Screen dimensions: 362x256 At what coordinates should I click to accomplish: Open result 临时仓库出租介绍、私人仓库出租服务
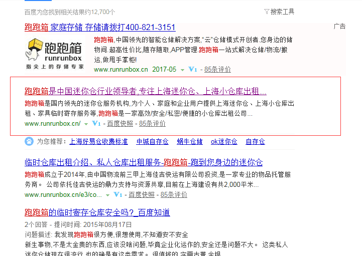(x=144, y=162)
